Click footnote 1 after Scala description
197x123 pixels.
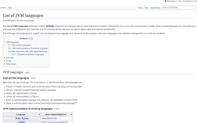click(76, 103)
